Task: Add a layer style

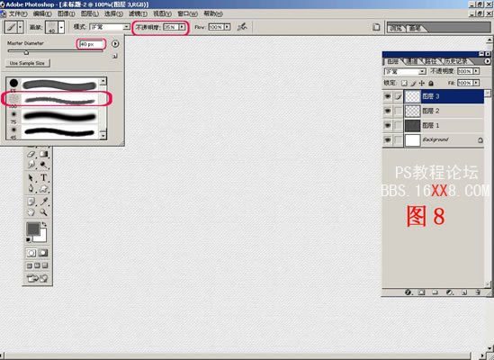Action: click(x=409, y=292)
